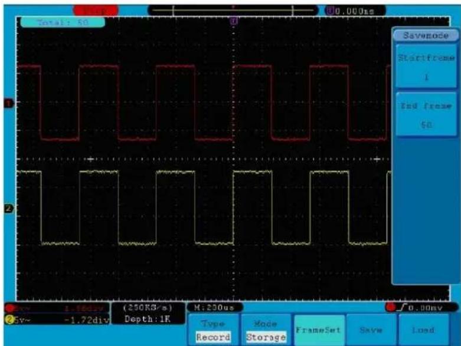Click the M:200us timebase readout

(x=215, y=308)
